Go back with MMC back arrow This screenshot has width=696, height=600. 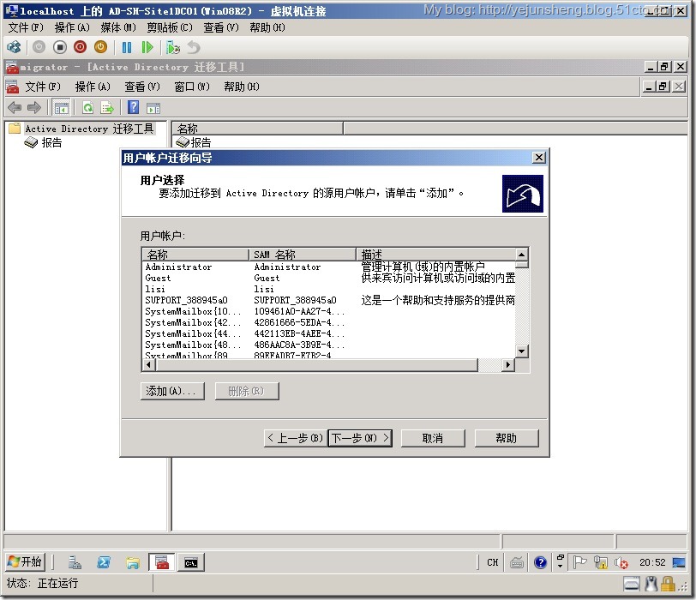[15, 107]
